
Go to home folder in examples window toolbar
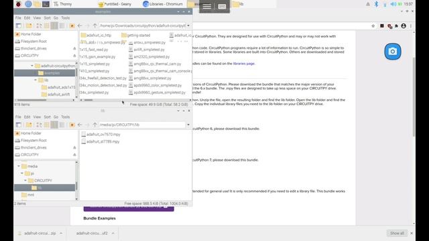click(72, 25)
